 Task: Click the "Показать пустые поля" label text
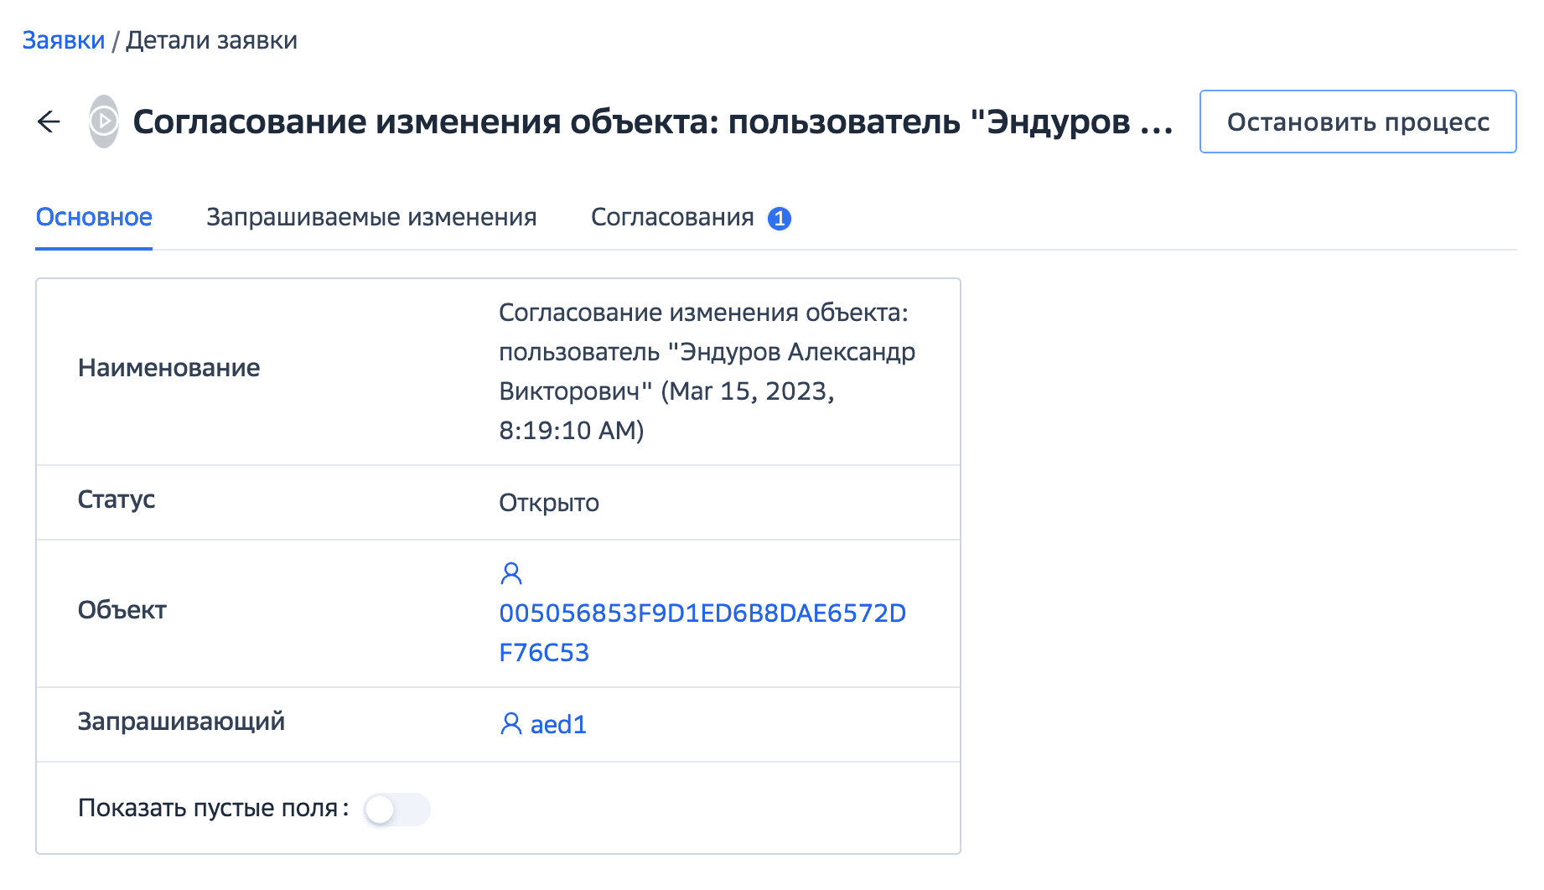click(208, 808)
